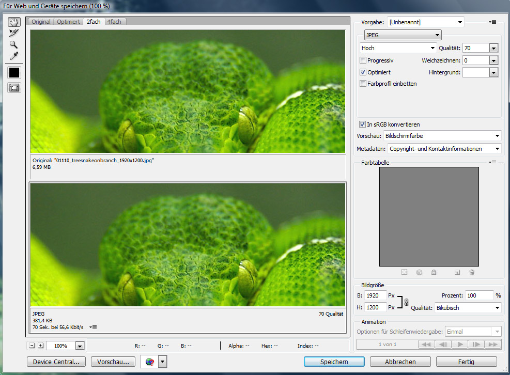Switch to the 2fach tab
This screenshot has width=510, height=375.
coord(94,22)
